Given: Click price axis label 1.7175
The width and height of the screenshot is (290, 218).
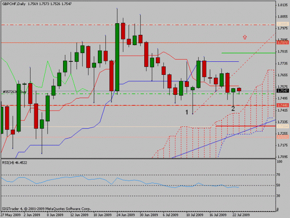Looking at the screenshot, I should [283, 145].
